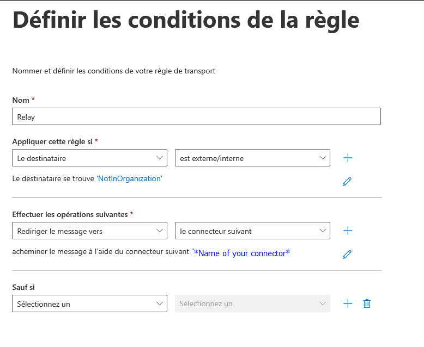Delete the Sauf si exception with trash icon

(x=367, y=303)
